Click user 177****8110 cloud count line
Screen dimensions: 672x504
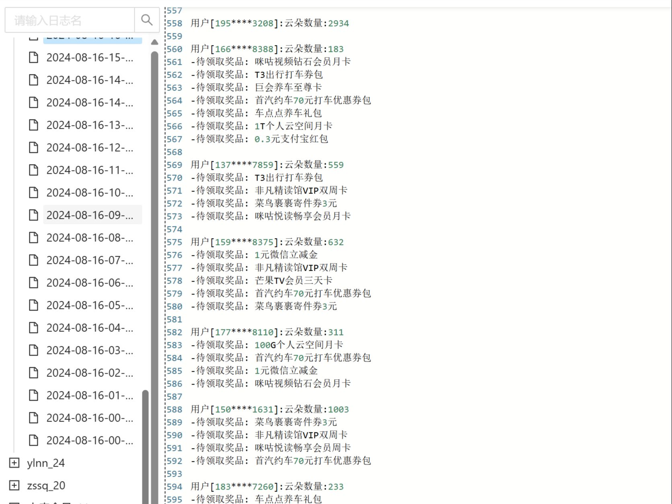267,332
